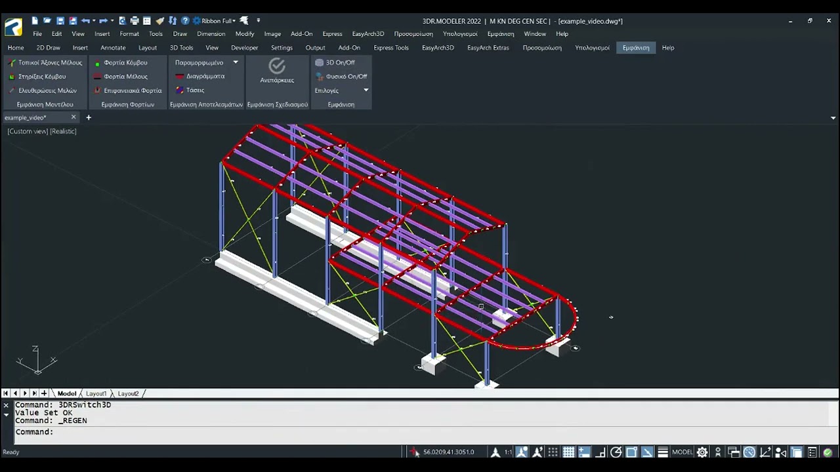Click the 1:1 annotation scale value
The image size is (840, 472).
tap(509, 452)
